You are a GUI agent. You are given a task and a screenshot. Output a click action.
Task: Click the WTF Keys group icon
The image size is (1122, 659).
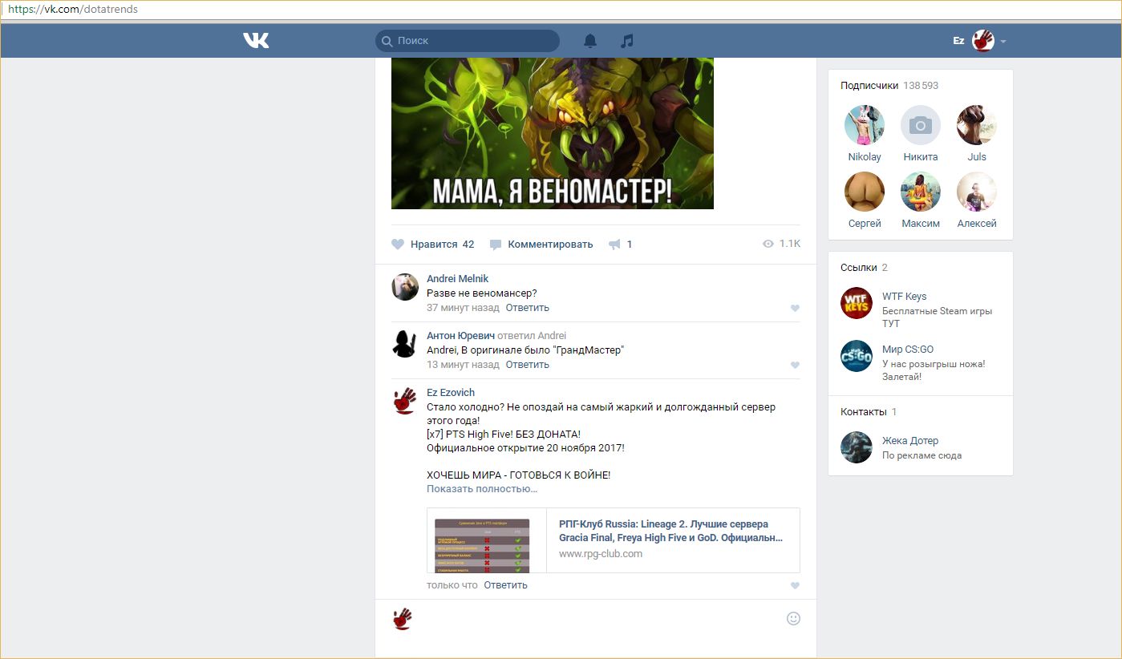[856, 303]
